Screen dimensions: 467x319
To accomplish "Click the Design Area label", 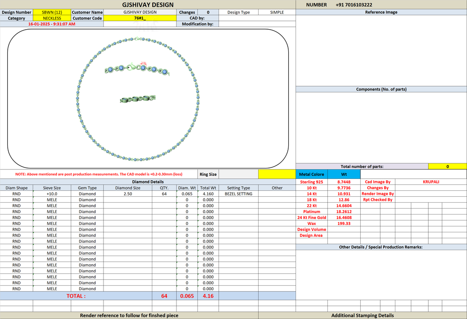I will point(311,235).
